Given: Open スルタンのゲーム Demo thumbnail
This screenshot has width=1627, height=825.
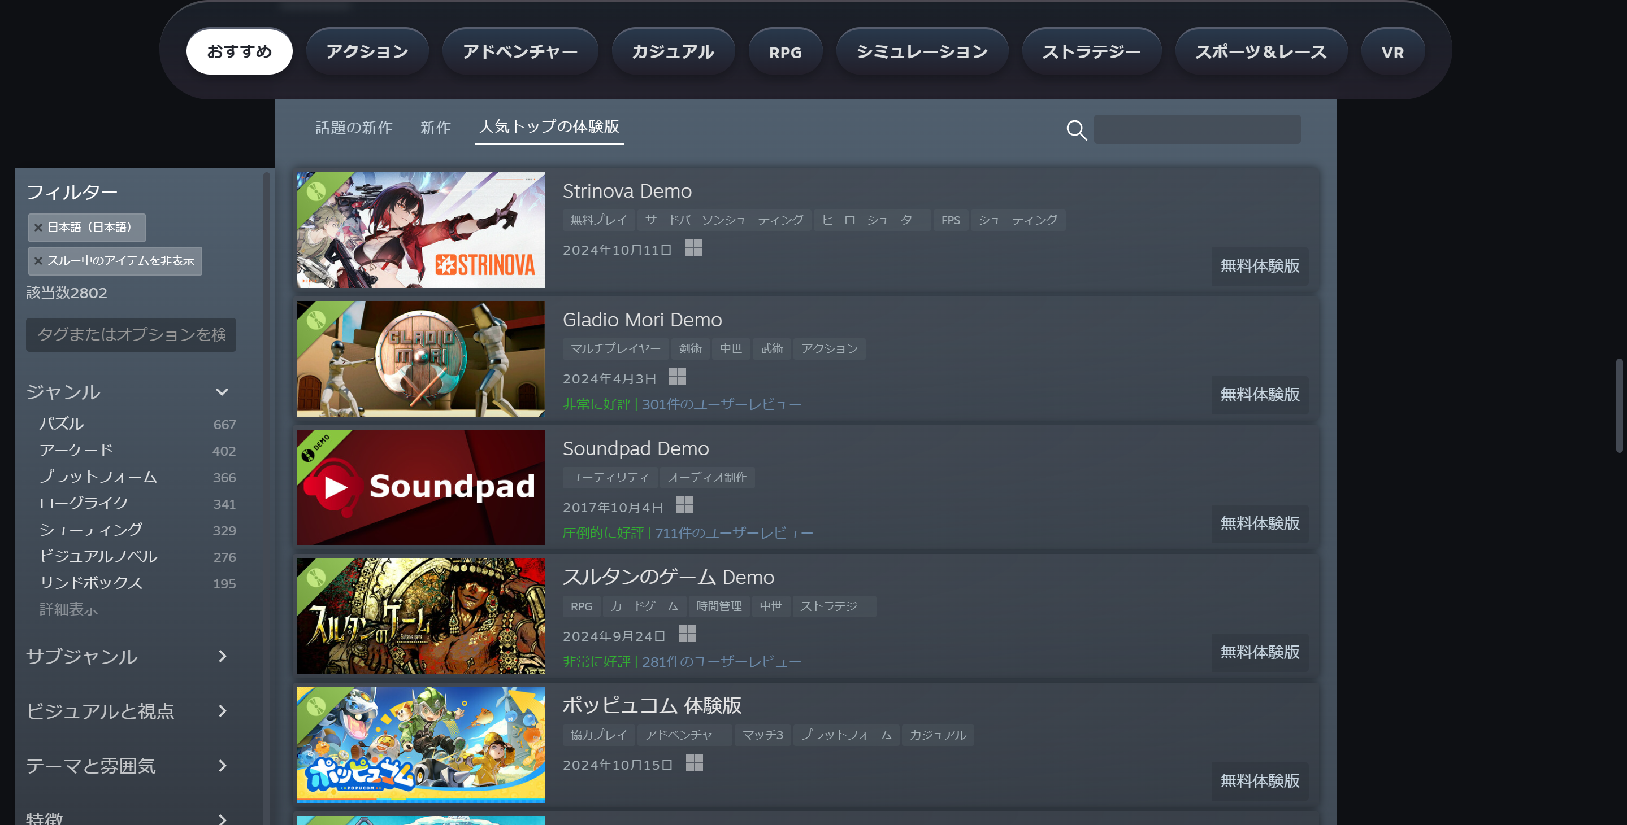Looking at the screenshot, I should (420, 617).
